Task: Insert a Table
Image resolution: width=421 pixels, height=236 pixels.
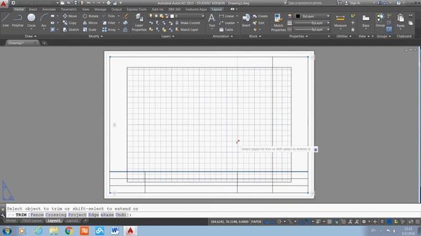Action: 226,29
